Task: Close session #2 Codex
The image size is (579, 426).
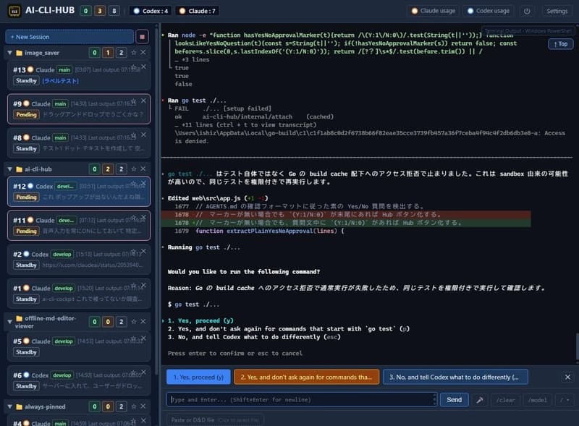Action: [143, 251]
